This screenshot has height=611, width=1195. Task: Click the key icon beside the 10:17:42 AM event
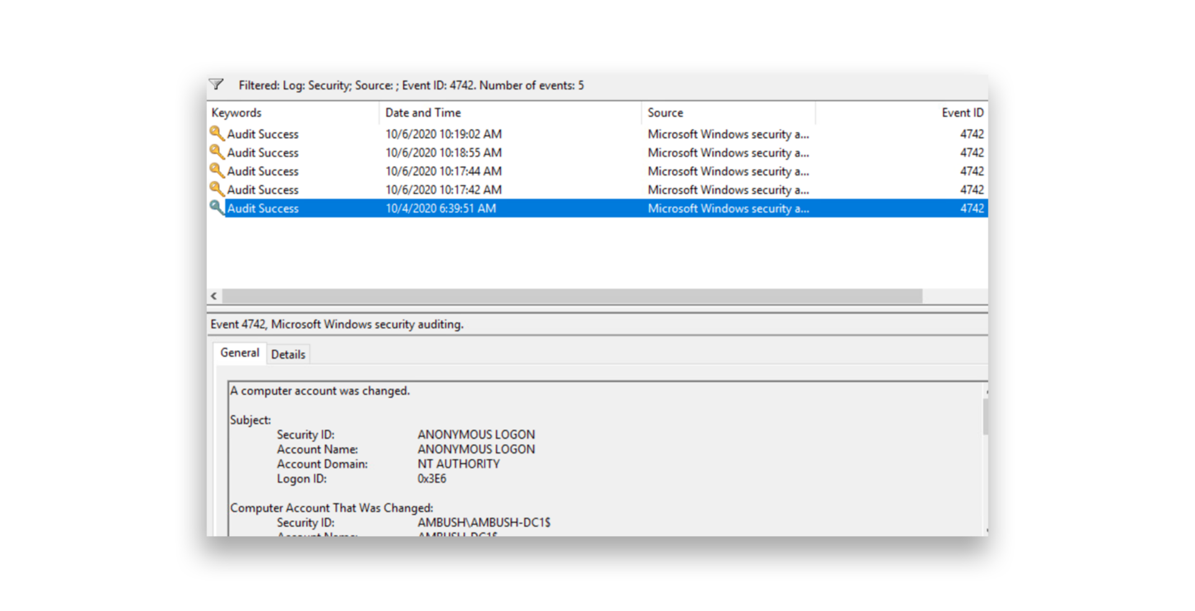217,189
